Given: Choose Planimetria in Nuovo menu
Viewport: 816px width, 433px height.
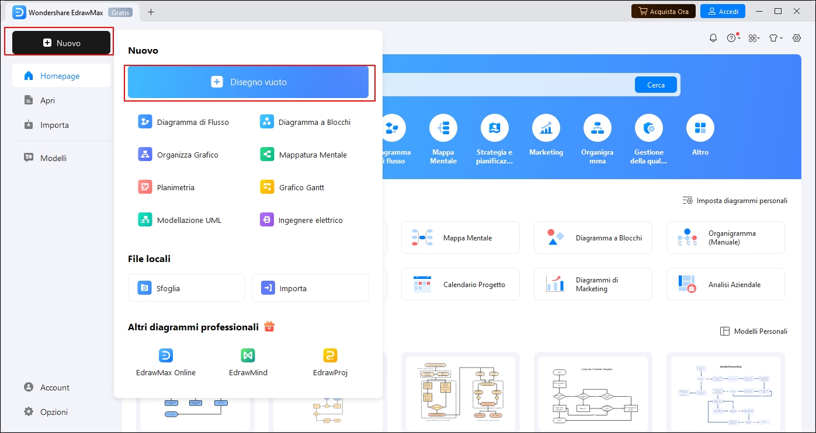Looking at the screenshot, I should (167, 187).
